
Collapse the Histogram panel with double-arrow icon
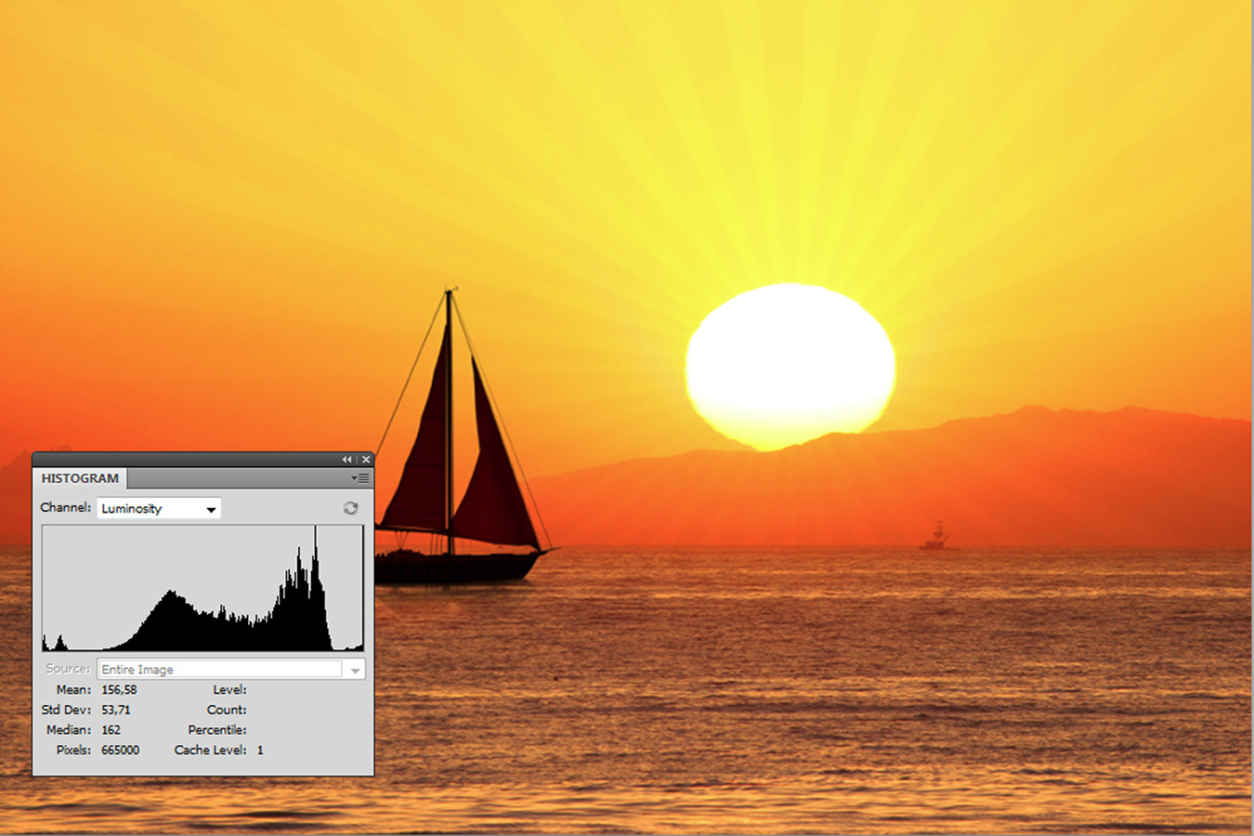click(x=346, y=460)
